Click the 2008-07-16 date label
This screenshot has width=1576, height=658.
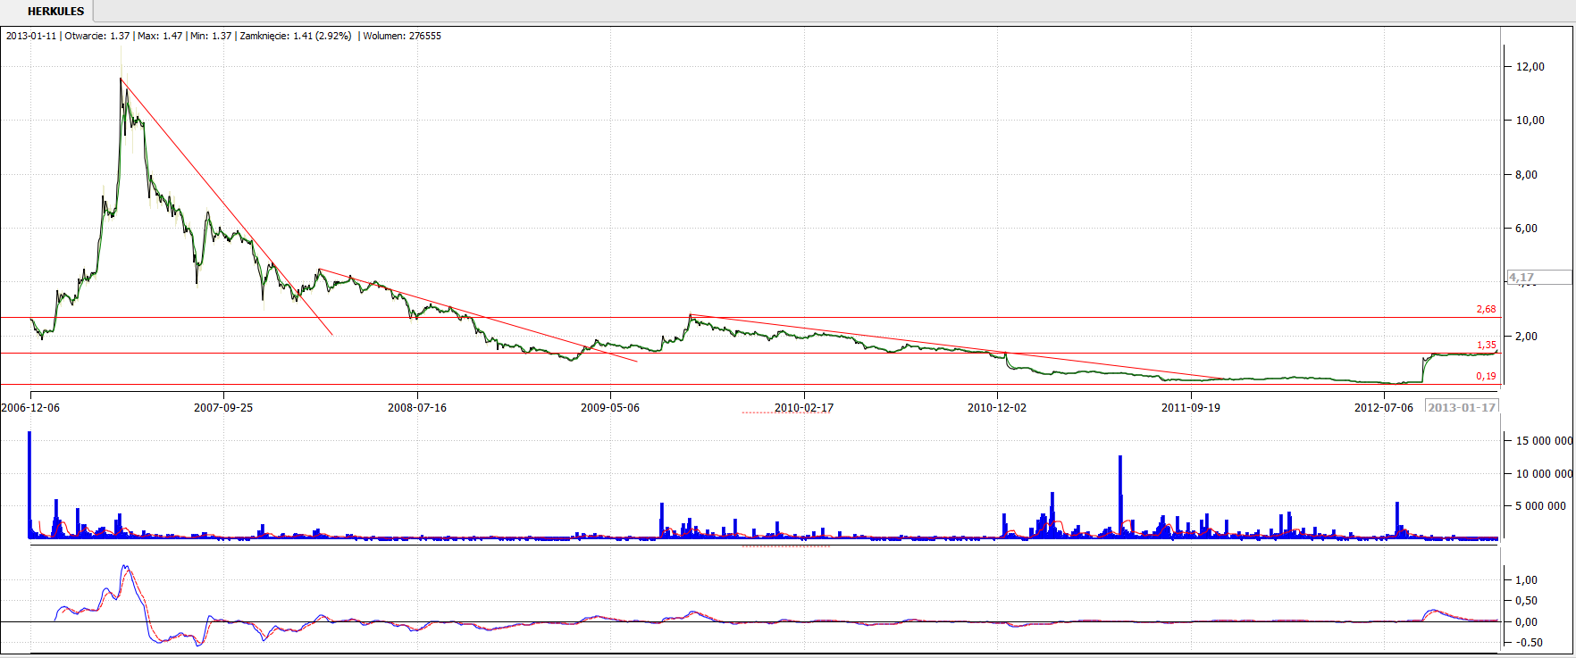pos(417,407)
